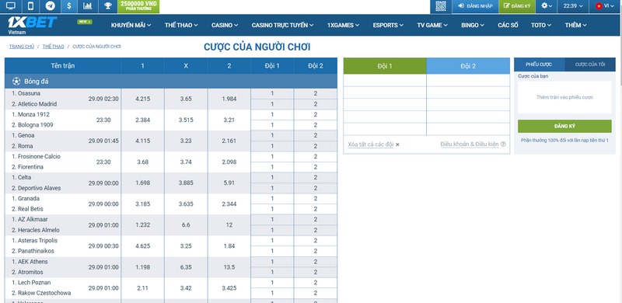Expand the Khuyến Mãi menu

point(131,25)
